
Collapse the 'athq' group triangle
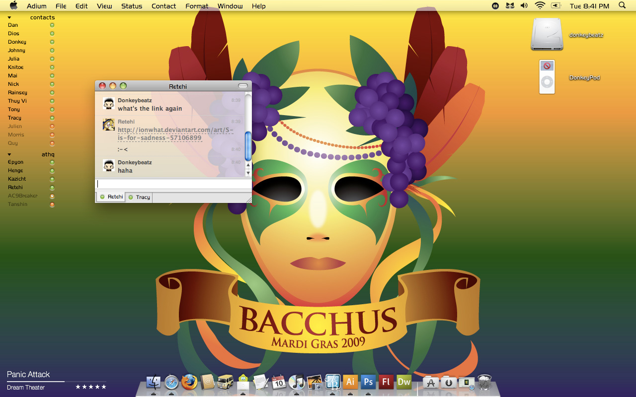point(9,154)
